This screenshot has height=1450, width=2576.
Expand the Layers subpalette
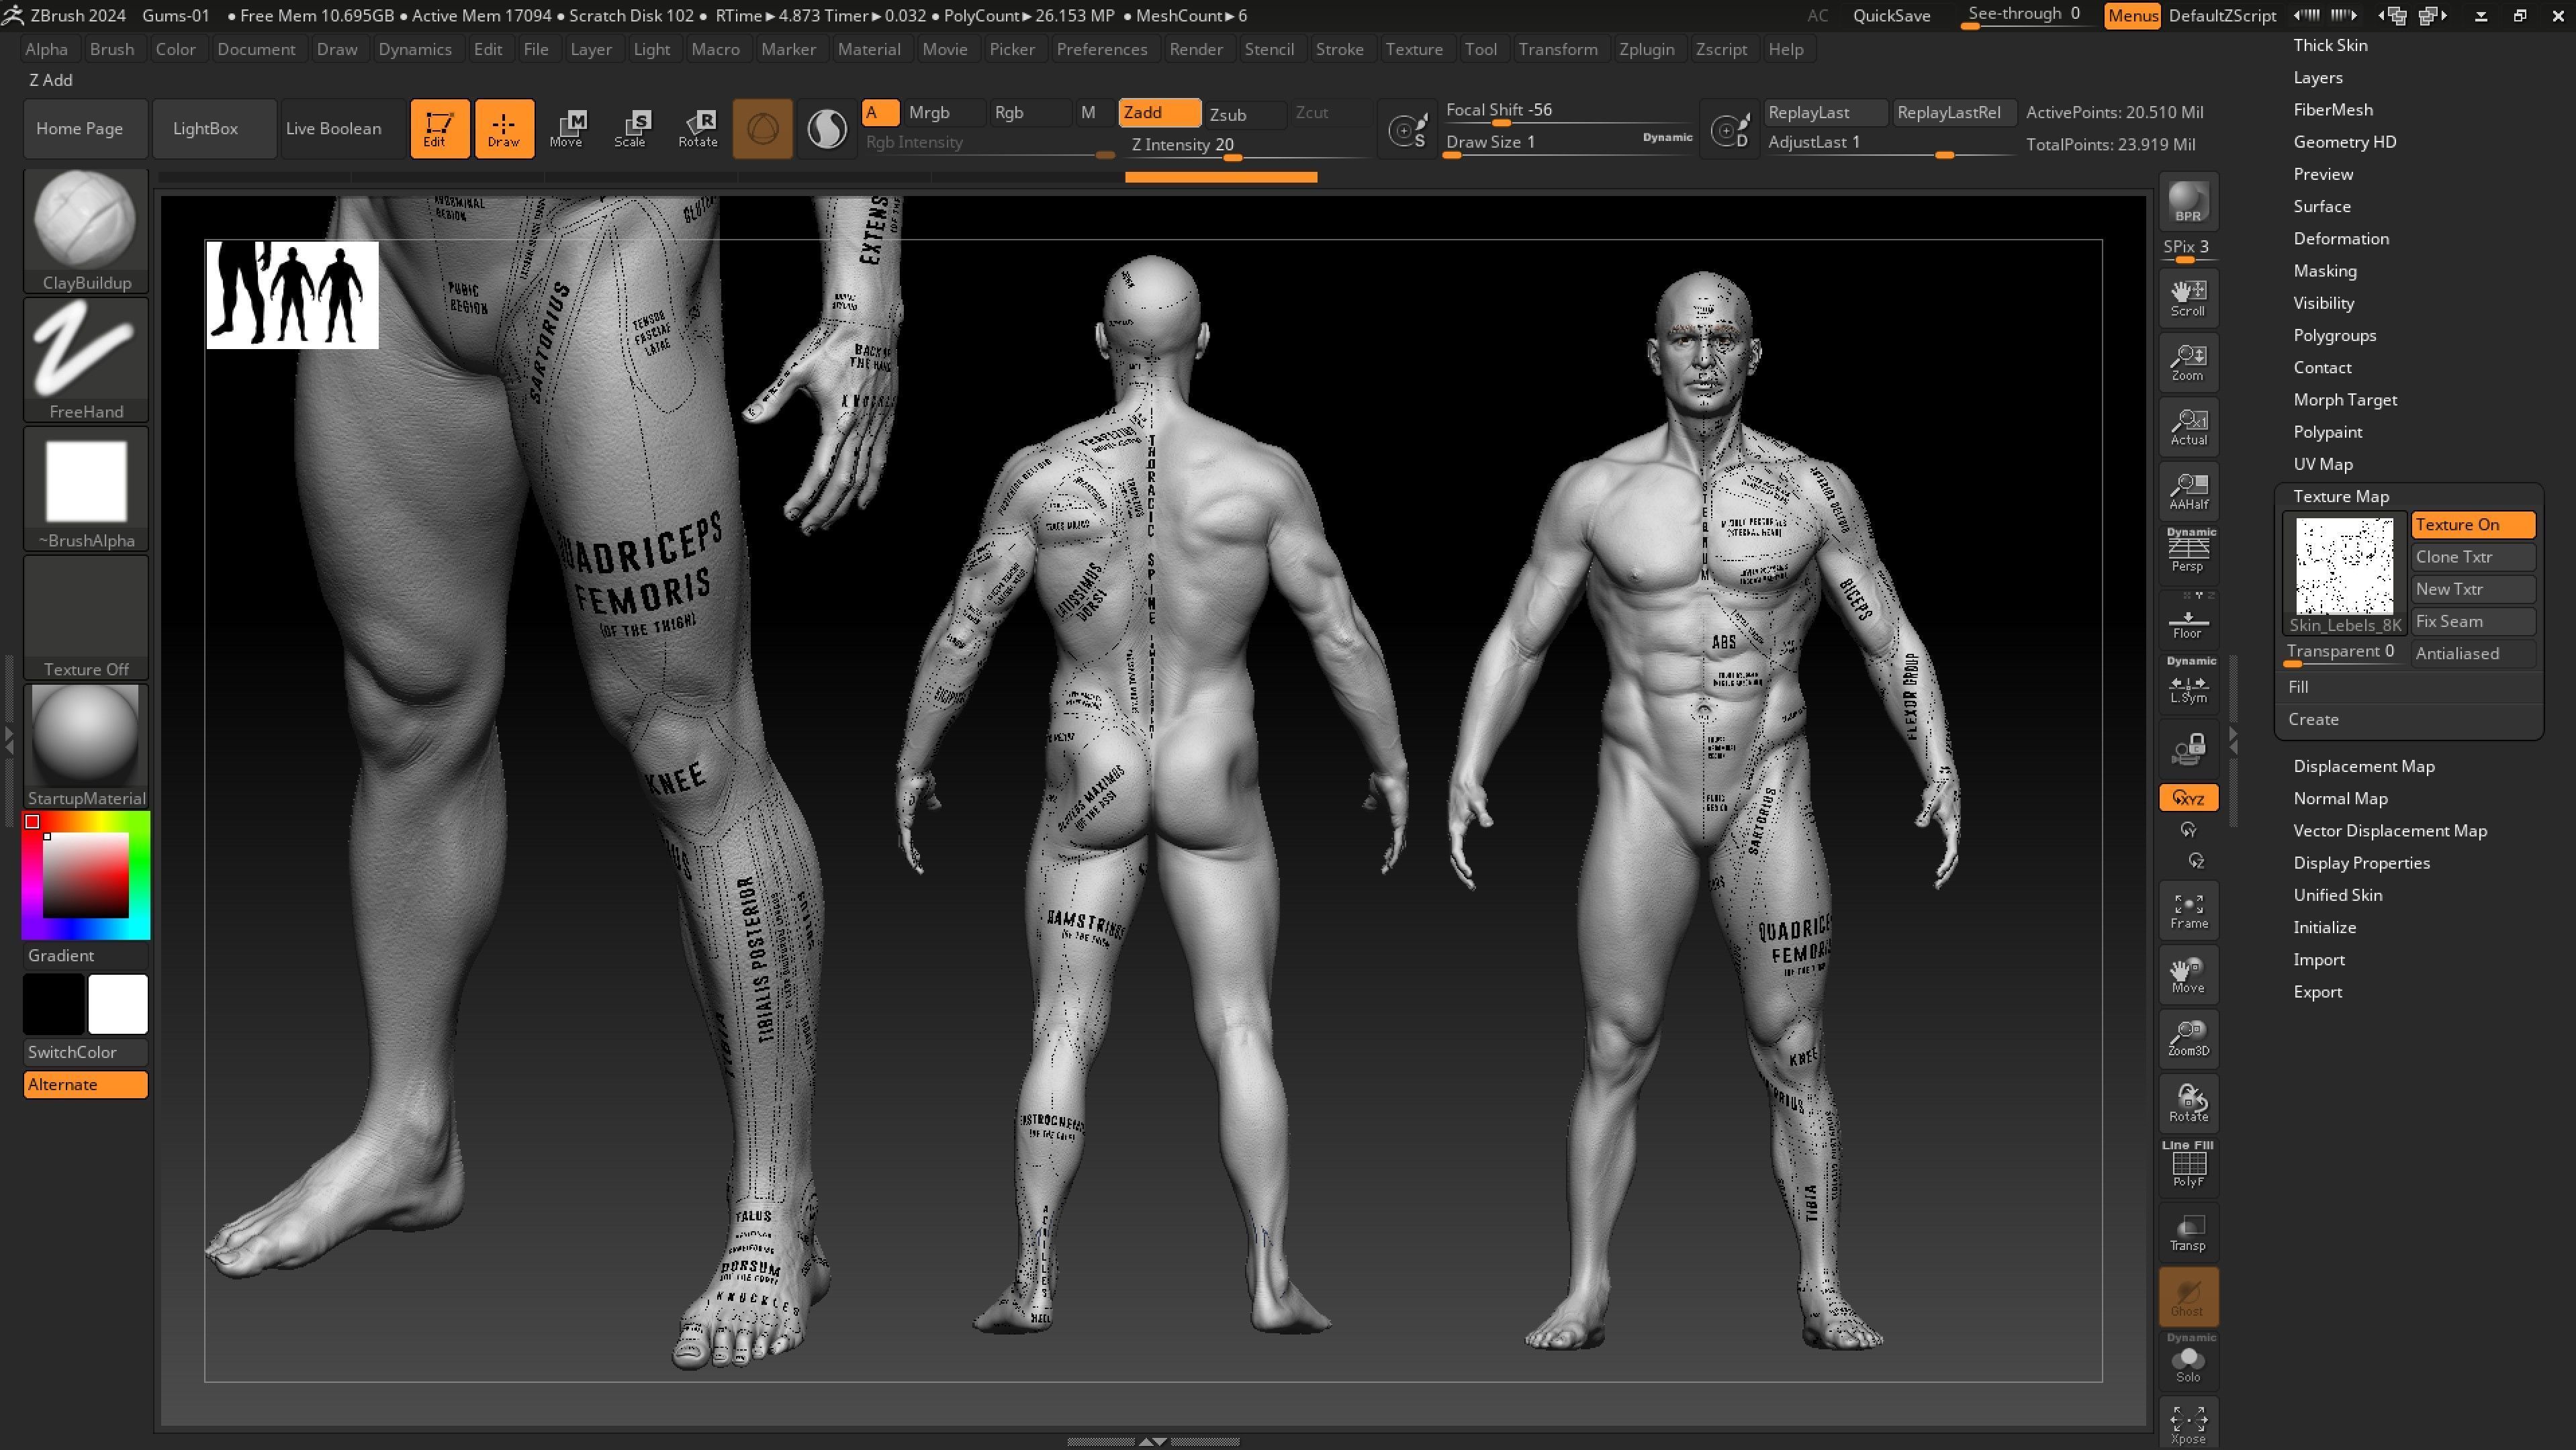[x=2317, y=78]
